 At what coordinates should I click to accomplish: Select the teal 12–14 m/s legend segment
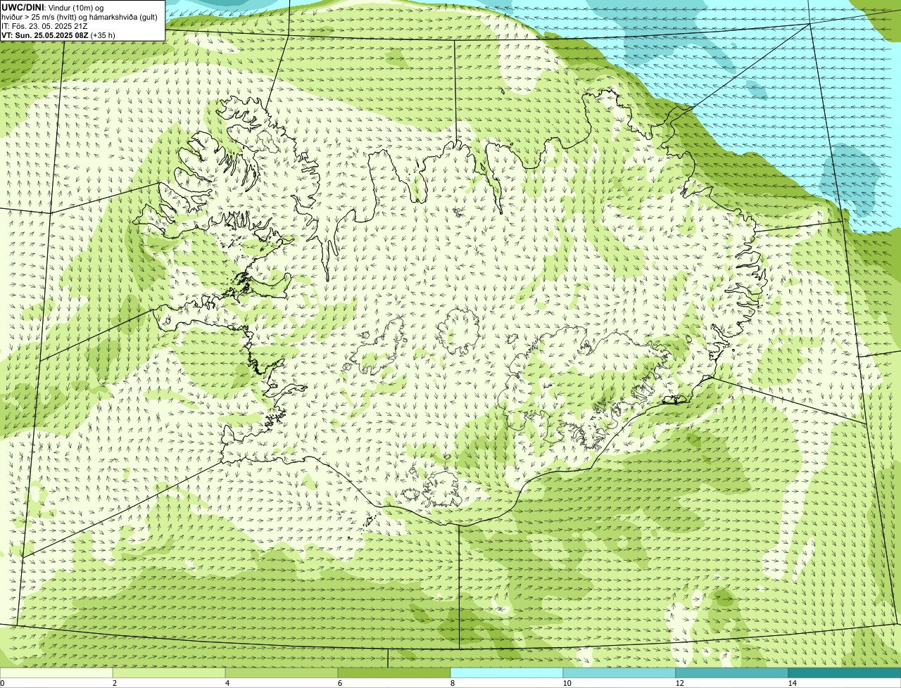732,673
